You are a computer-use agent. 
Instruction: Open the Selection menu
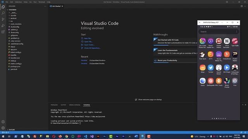pyautogui.click(x=18, y=2)
